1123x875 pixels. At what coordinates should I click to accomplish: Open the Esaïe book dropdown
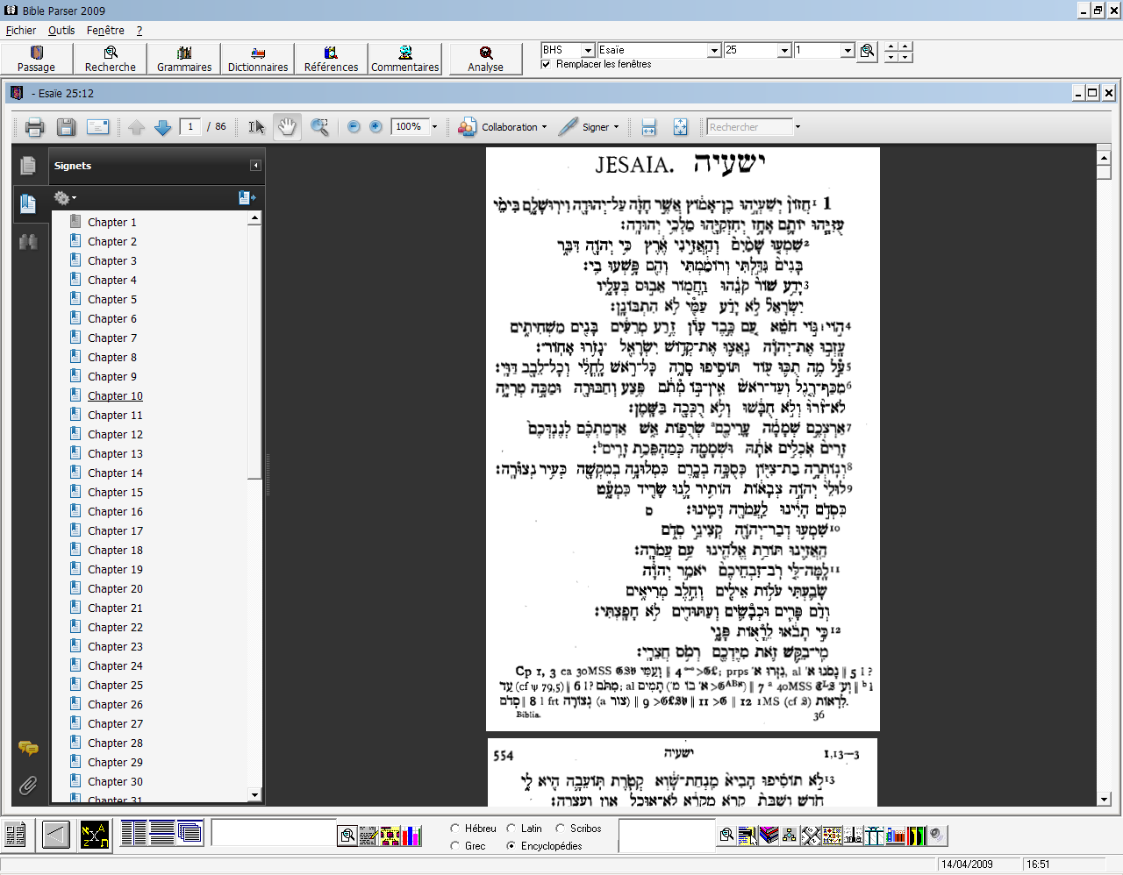click(x=714, y=51)
